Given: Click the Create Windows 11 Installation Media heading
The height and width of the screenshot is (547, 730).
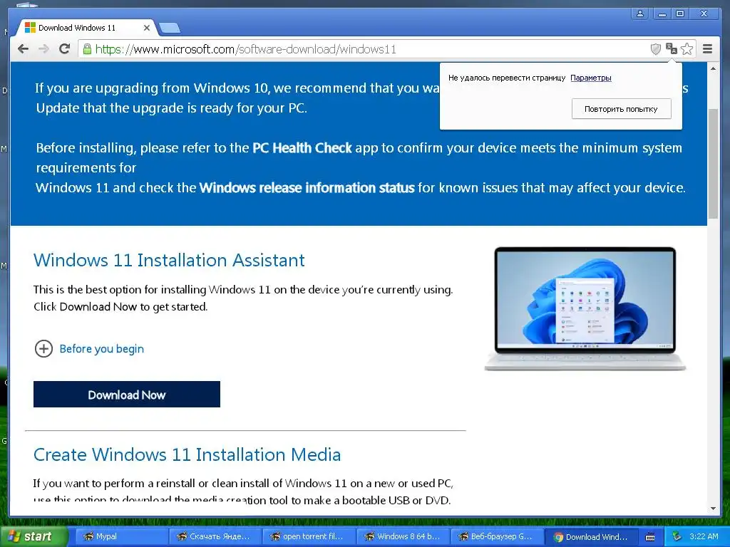Looking at the screenshot, I should coord(187,454).
